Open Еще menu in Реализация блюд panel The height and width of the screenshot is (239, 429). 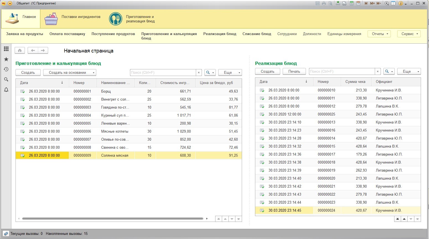pyautogui.click(x=409, y=72)
